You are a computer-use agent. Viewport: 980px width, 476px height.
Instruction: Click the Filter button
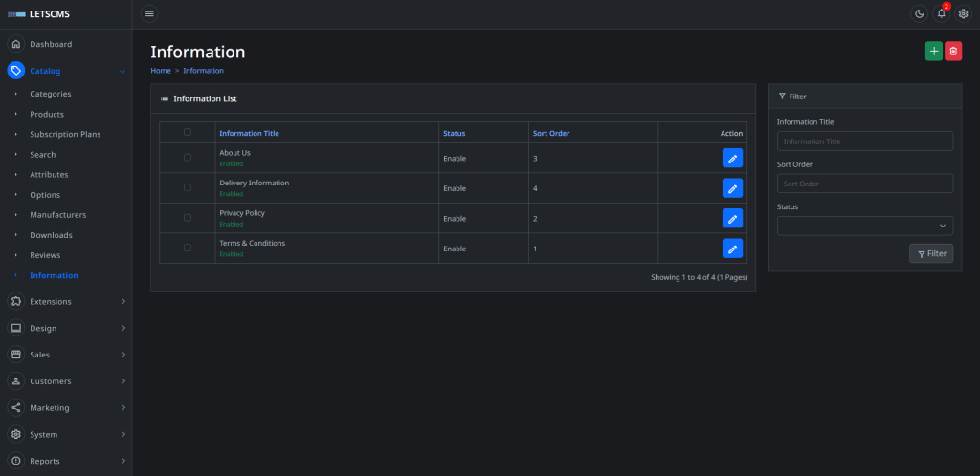(x=931, y=253)
